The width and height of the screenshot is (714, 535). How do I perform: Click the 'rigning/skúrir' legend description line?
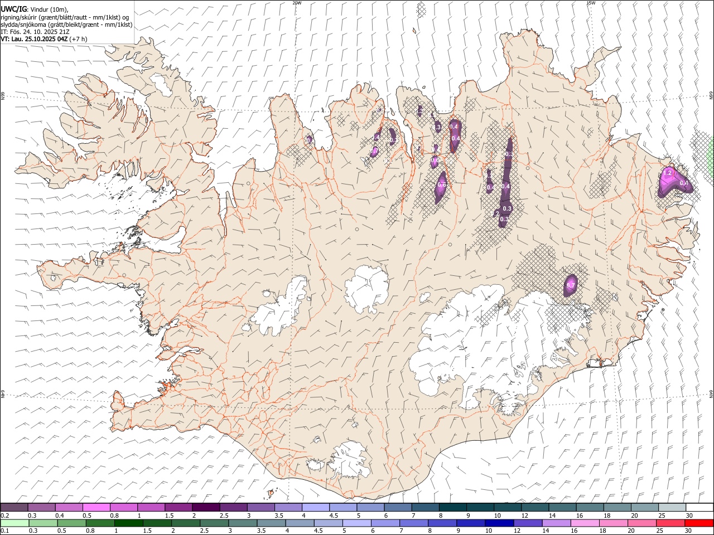pyautogui.click(x=65, y=17)
